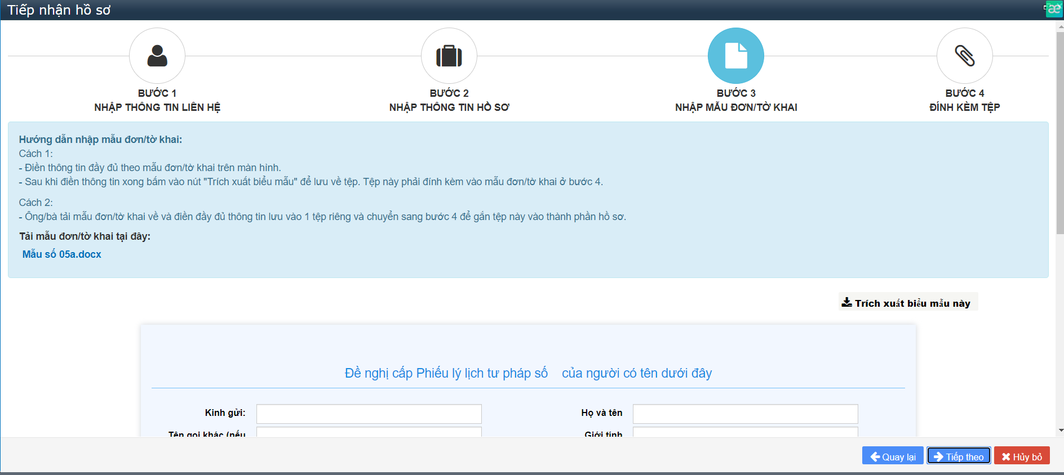Viewport: 1064px width, 475px height.
Task: Select the 'Tên gọi khác' input box
Action: click(369, 432)
